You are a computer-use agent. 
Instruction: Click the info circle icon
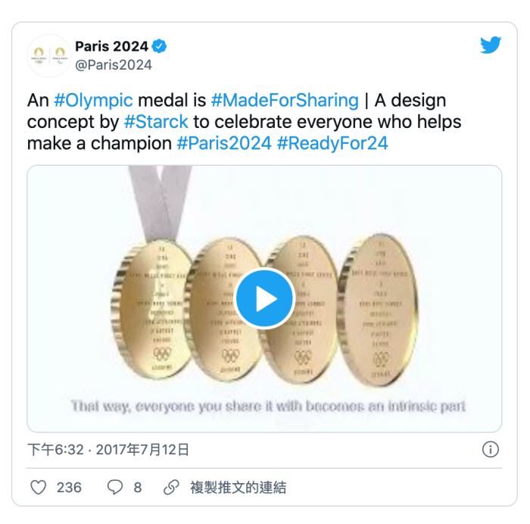[x=491, y=450]
